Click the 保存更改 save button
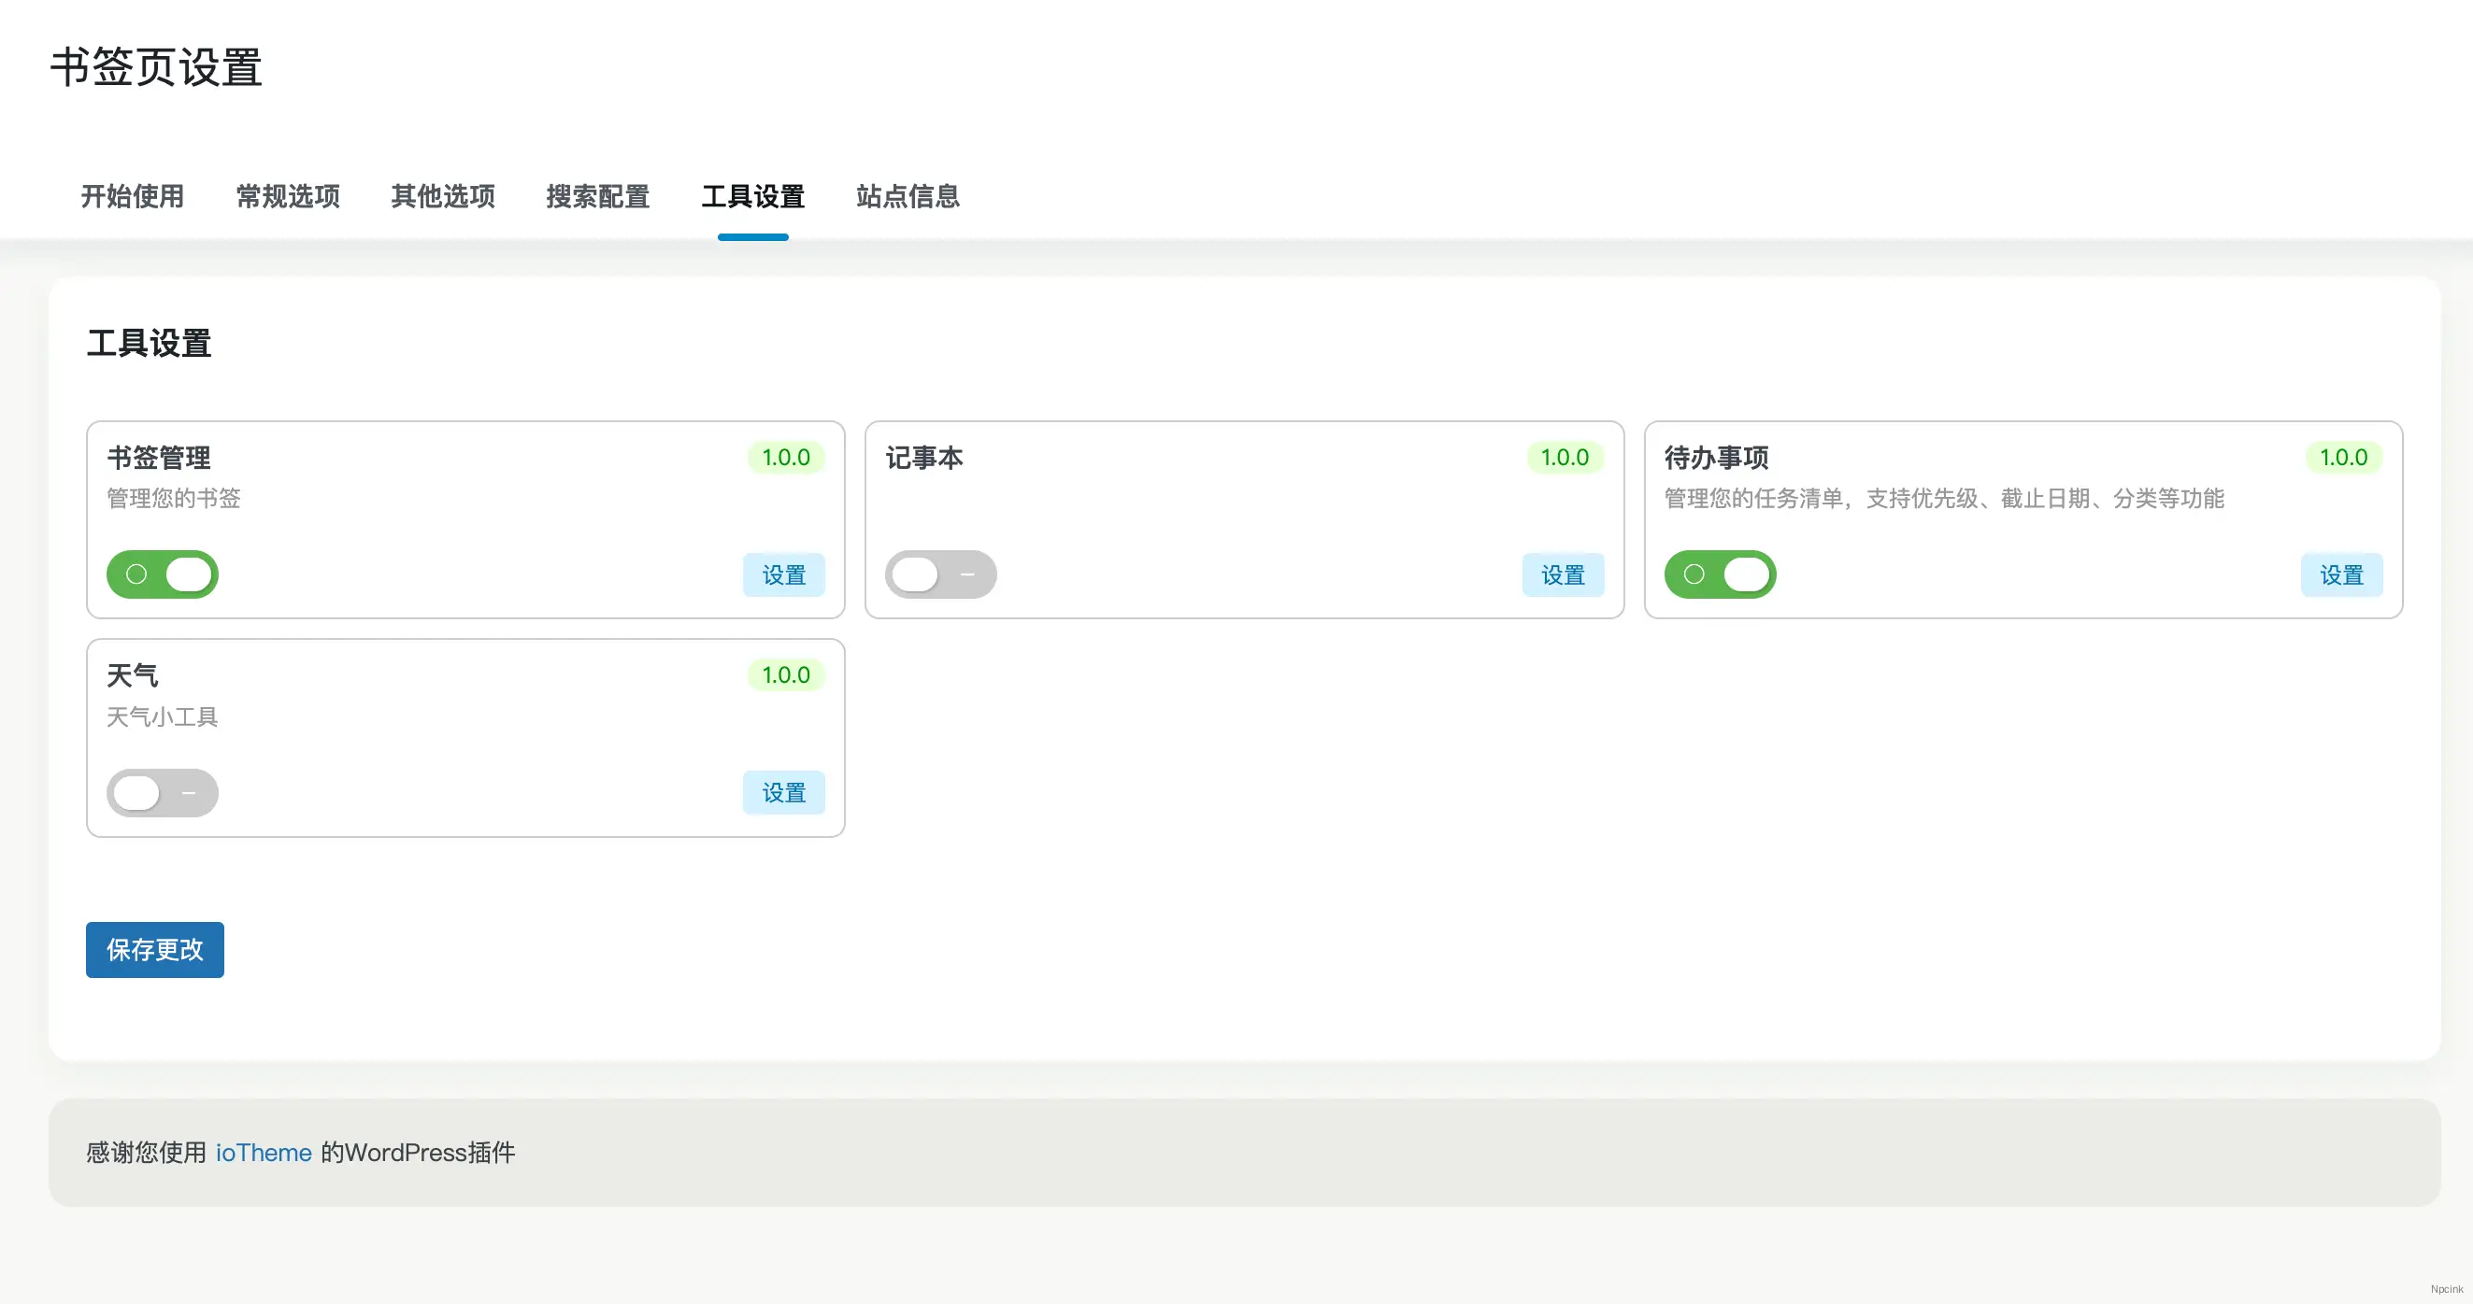Image resolution: width=2473 pixels, height=1304 pixels. (153, 949)
